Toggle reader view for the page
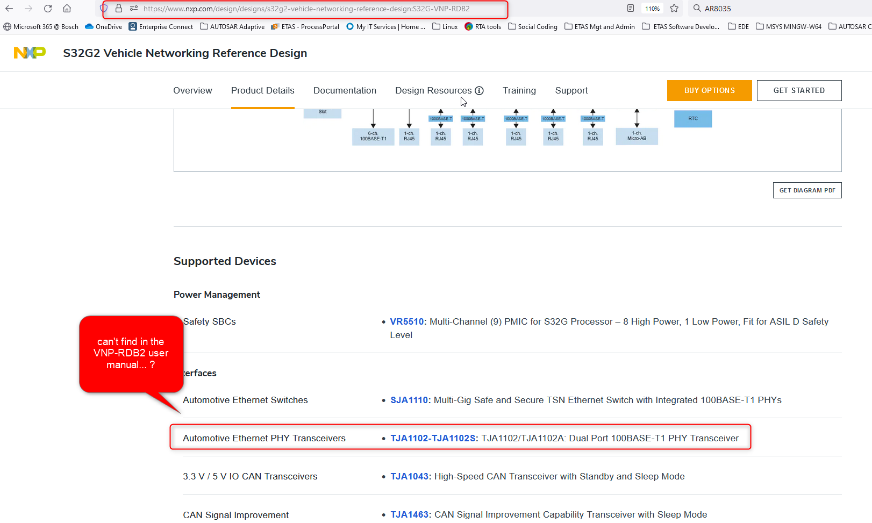 [x=630, y=8]
